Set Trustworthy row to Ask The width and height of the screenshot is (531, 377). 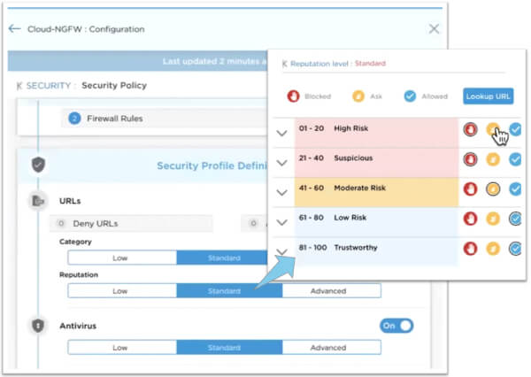(493, 249)
